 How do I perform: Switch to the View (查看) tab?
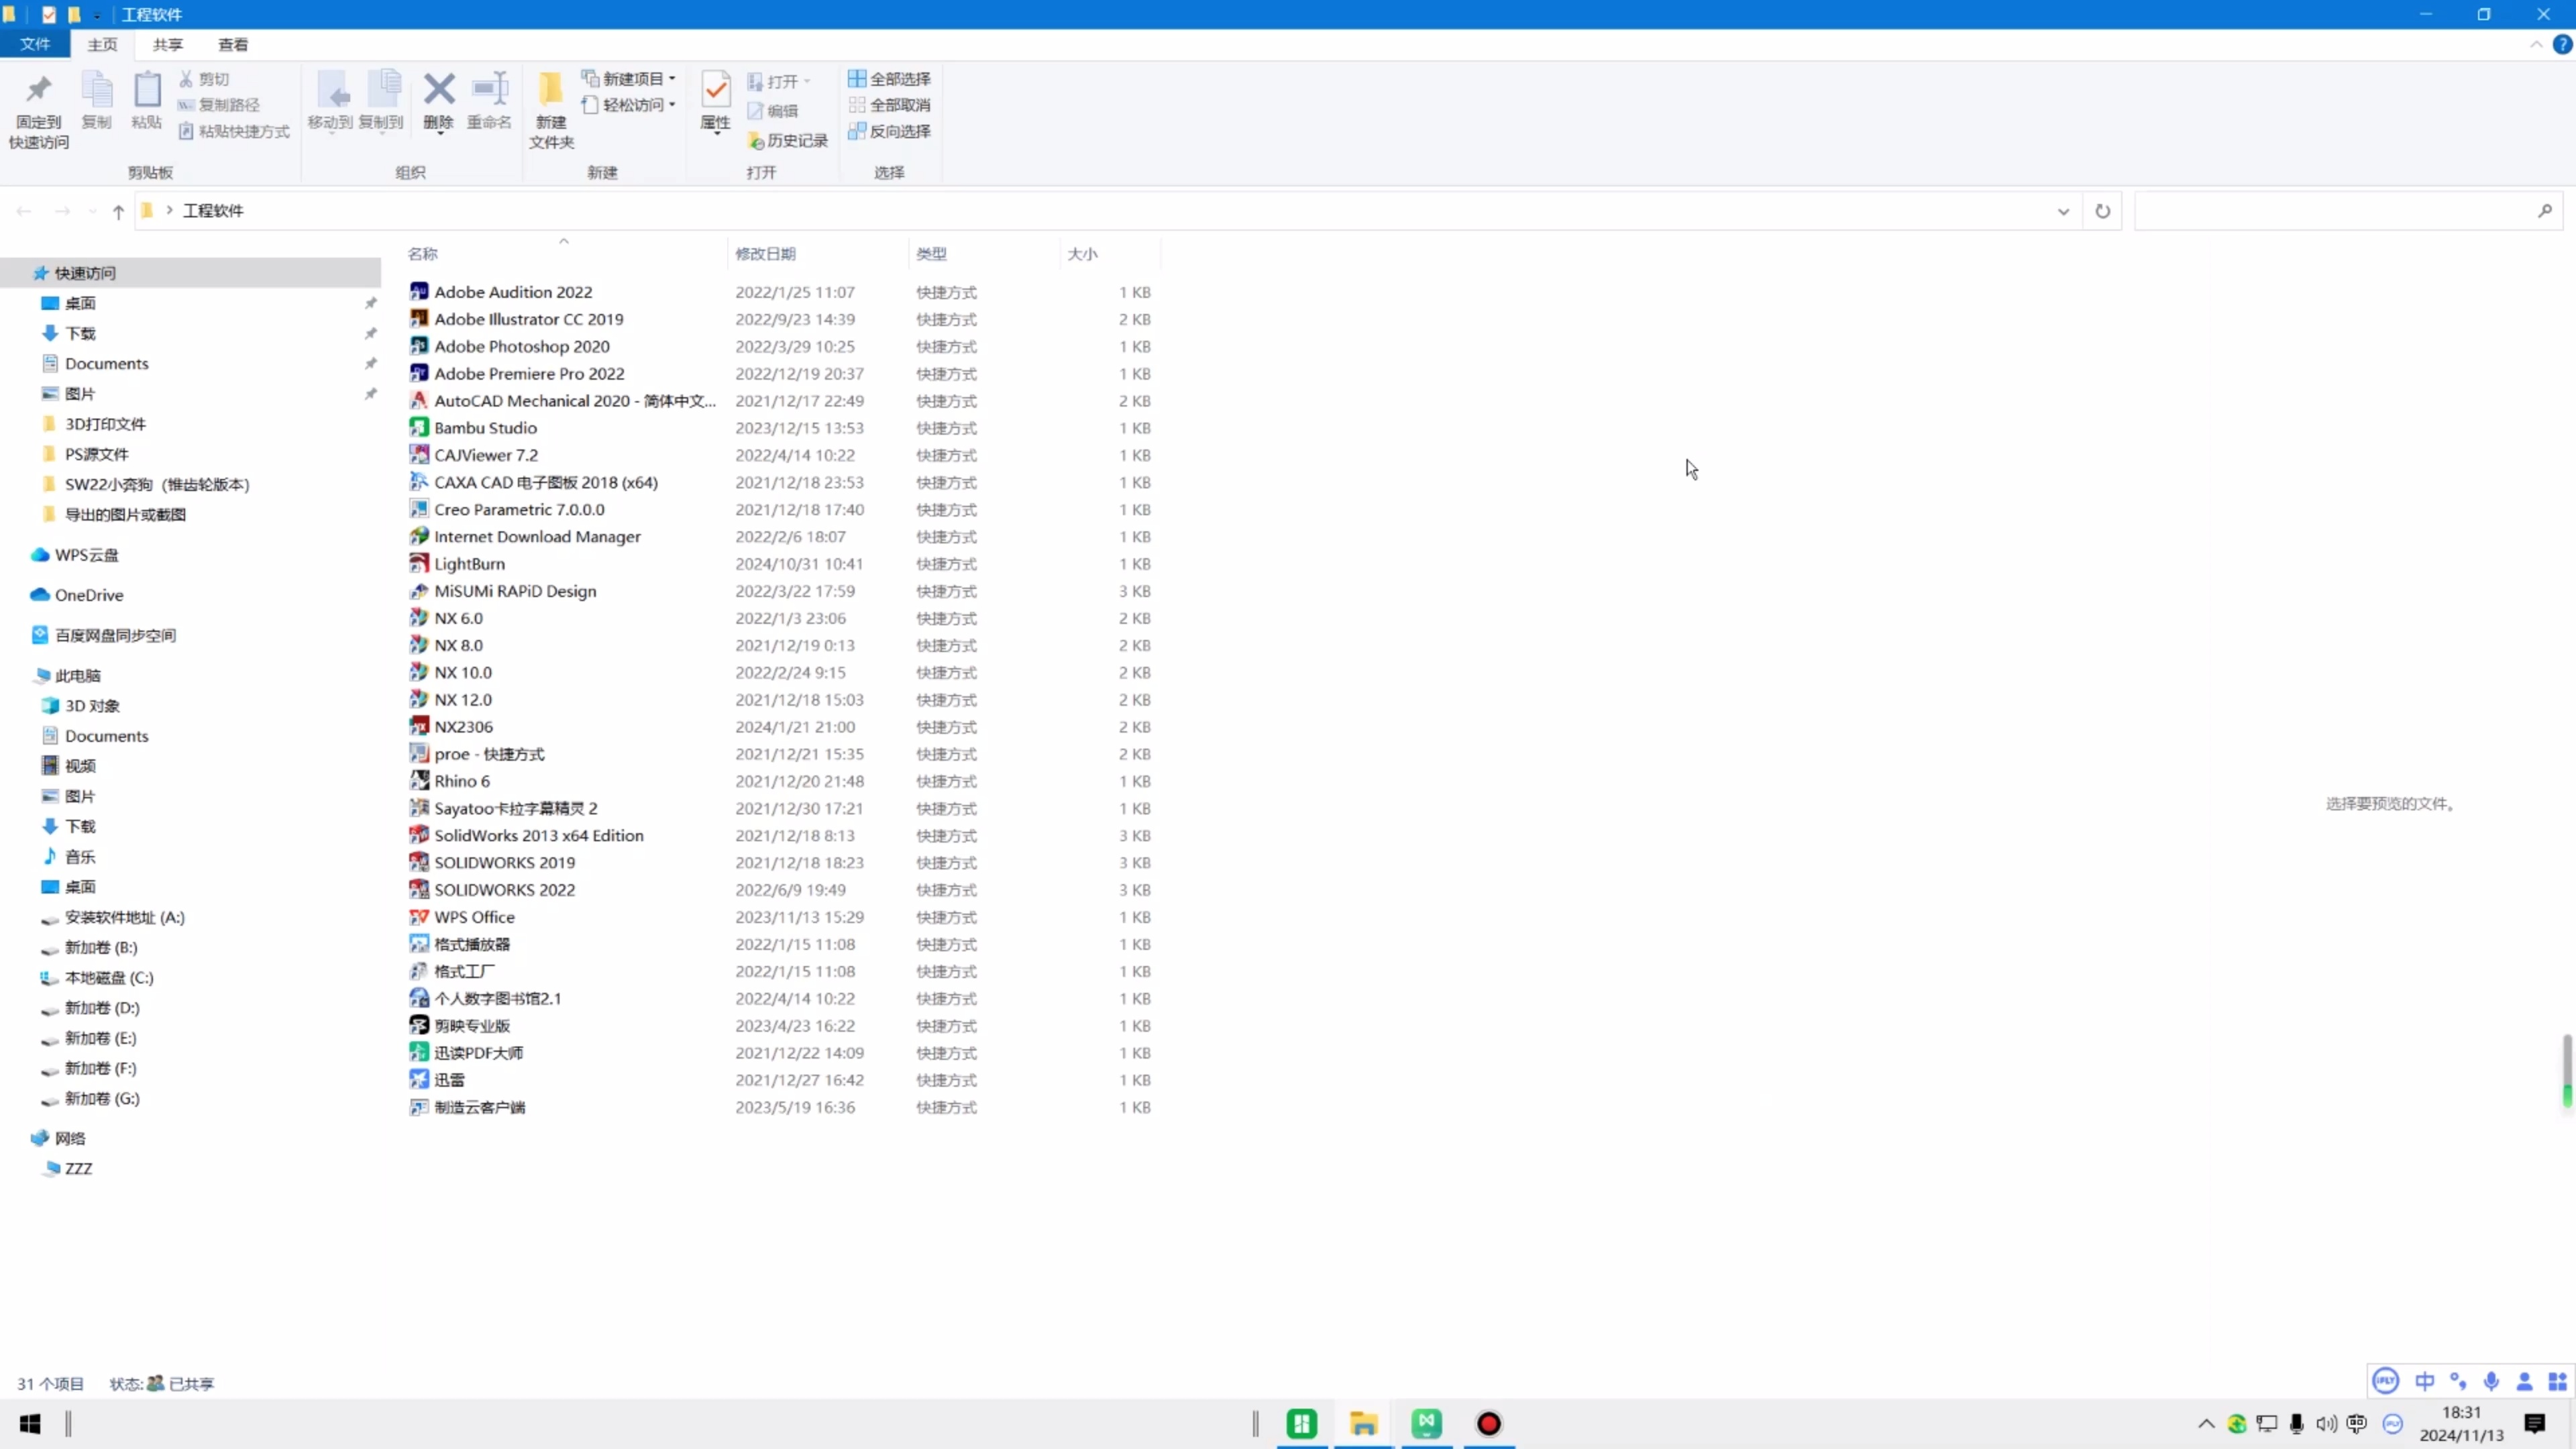click(233, 45)
